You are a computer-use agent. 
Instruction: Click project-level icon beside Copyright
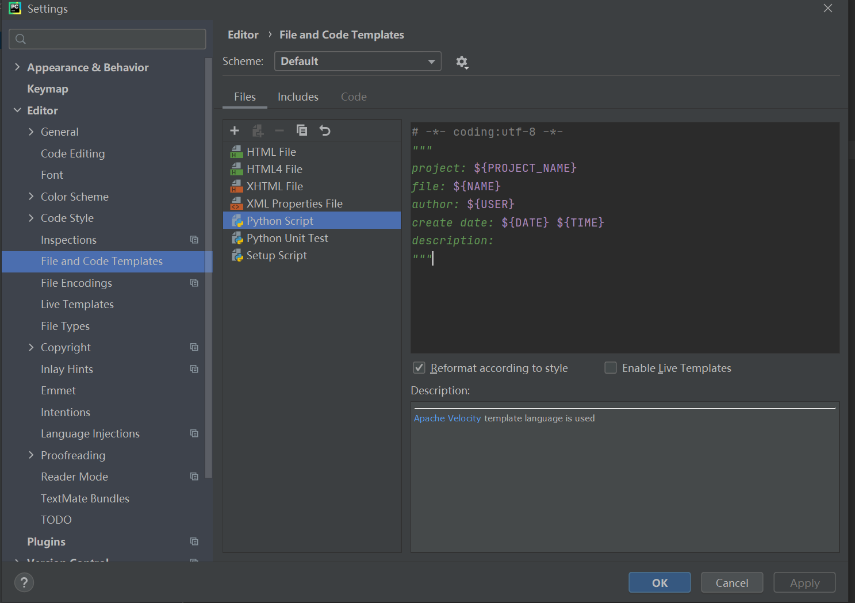point(194,347)
